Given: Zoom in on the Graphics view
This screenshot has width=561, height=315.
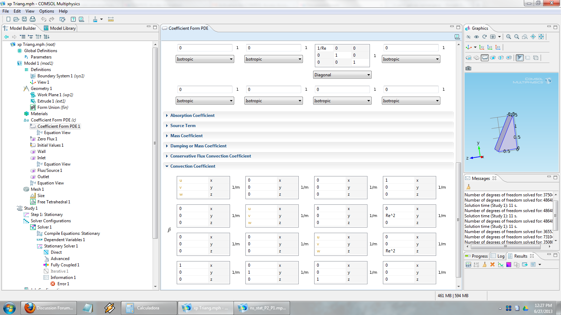Looking at the screenshot, I should [508, 37].
